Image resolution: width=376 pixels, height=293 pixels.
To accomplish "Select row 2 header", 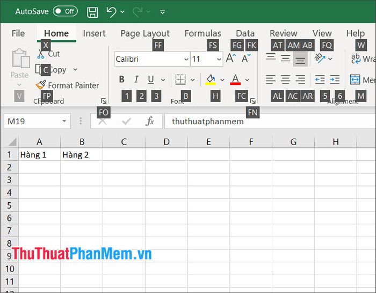I will pos(9,167).
